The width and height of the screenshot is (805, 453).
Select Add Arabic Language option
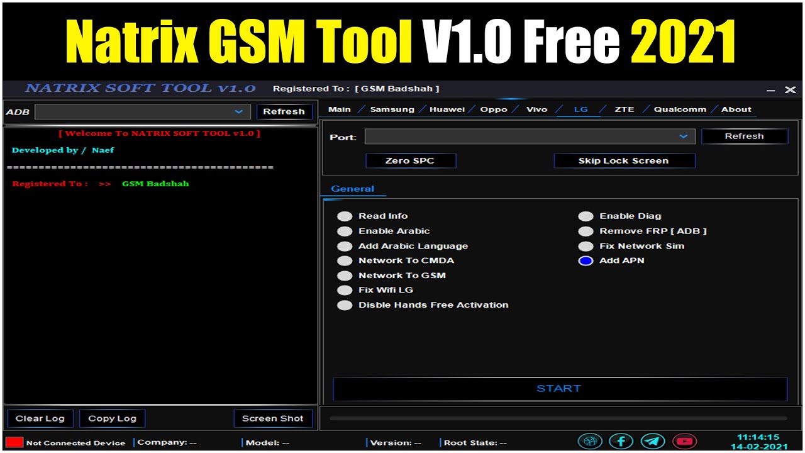[402, 246]
